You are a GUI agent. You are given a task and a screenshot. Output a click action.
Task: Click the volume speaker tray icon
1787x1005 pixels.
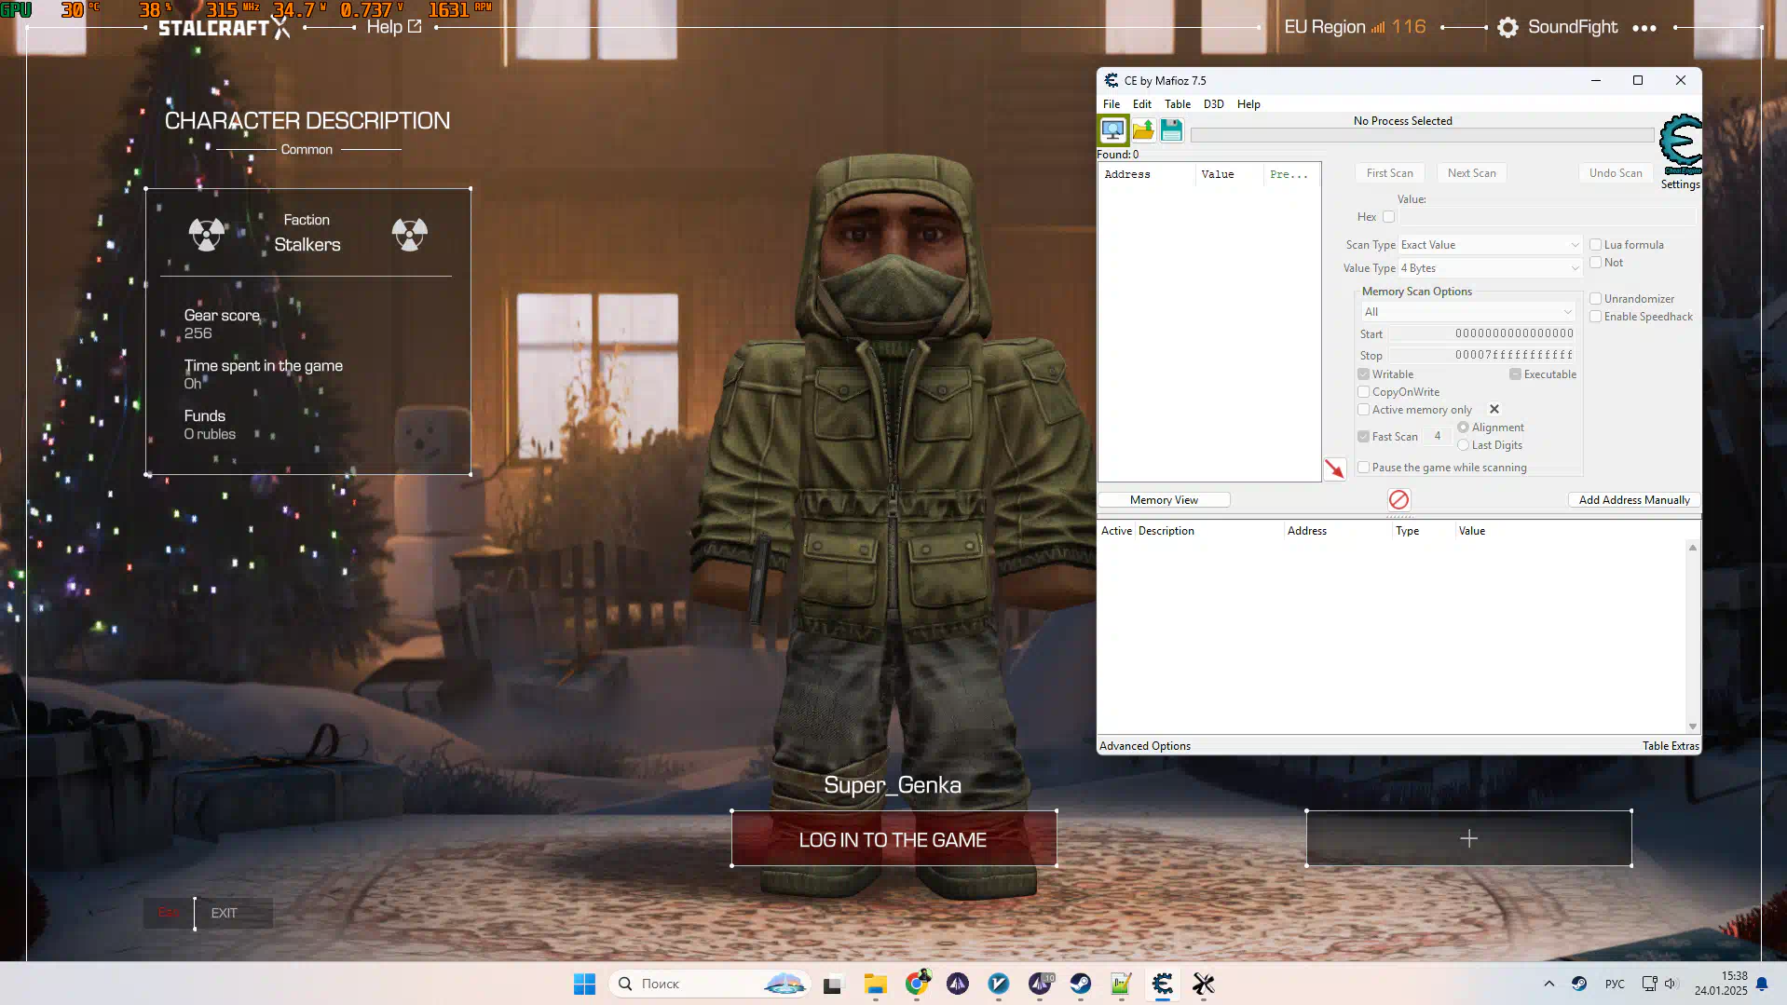click(1670, 984)
